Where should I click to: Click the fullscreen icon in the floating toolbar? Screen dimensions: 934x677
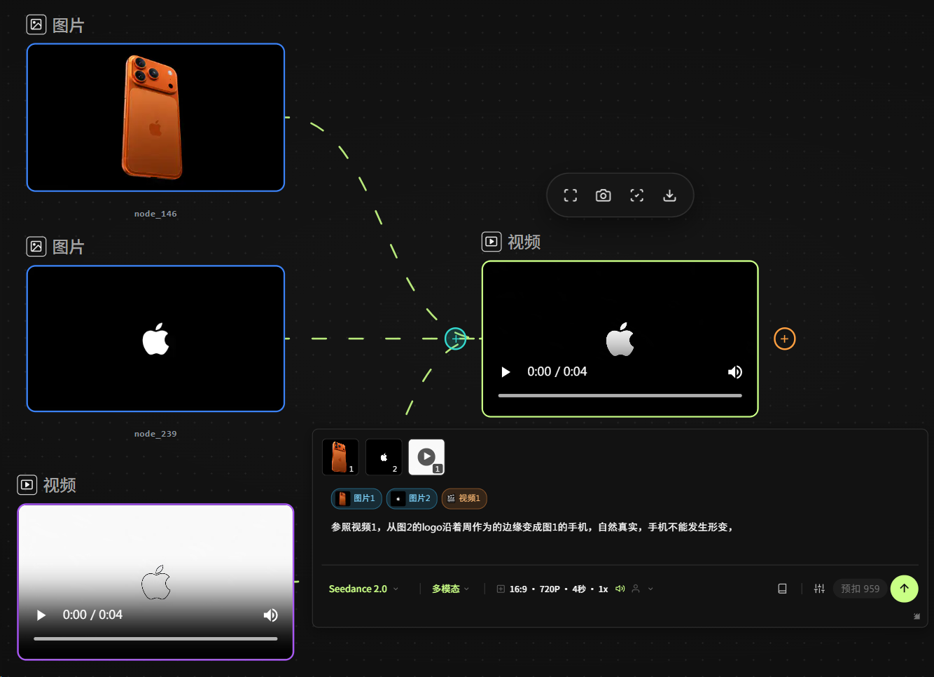(x=571, y=196)
